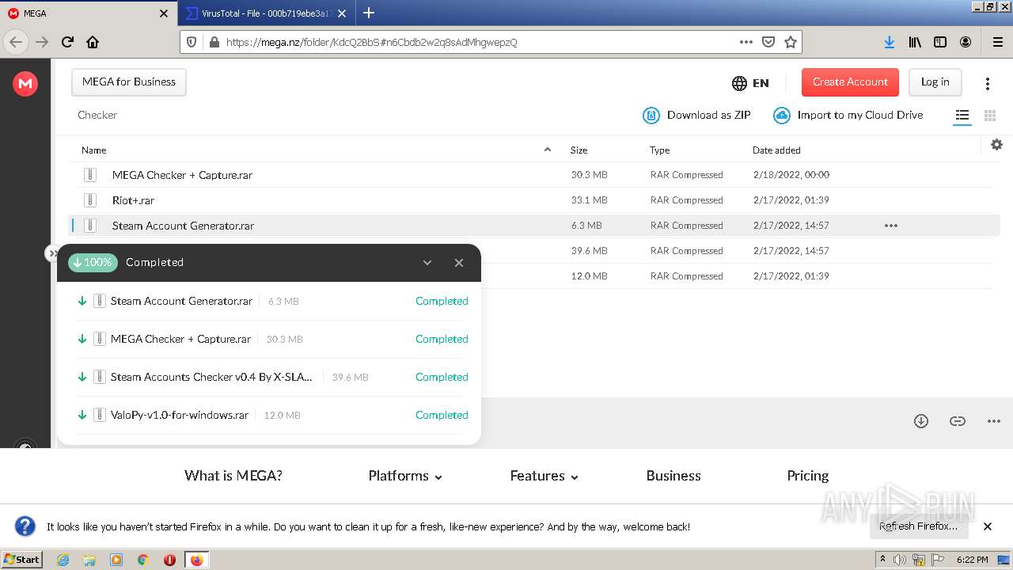Viewport: 1013px width, 570px height.
Task: Click the 100% progress badge
Action: (93, 263)
